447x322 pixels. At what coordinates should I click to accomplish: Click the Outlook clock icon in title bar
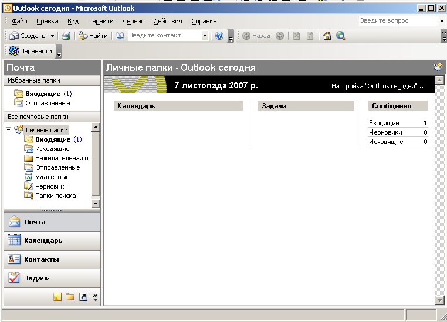7,8
